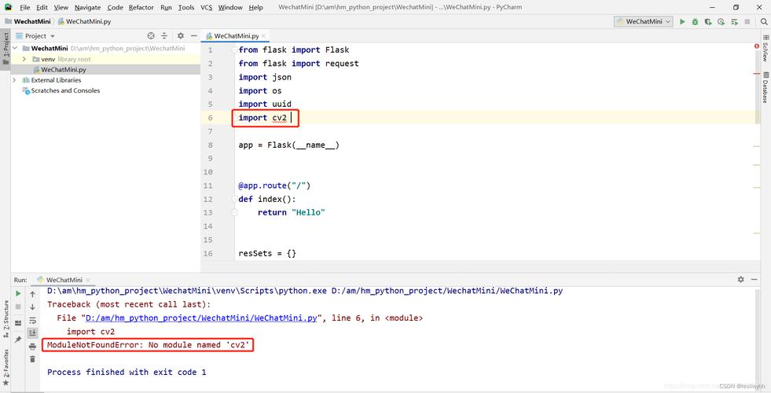
Task: Run WeChatMini with coverage icon
Action: [x=708, y=22]
